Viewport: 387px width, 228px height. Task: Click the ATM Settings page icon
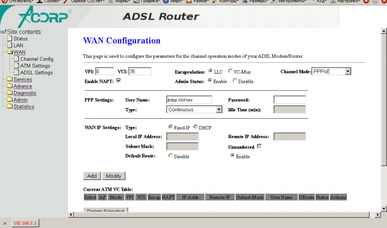(x=16, y=66)
